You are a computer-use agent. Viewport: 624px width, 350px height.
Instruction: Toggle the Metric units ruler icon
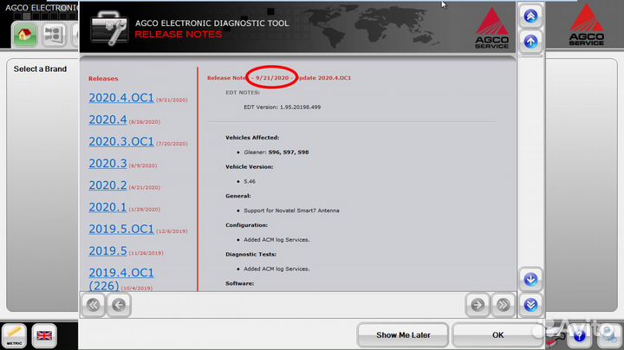click(15, 336)
